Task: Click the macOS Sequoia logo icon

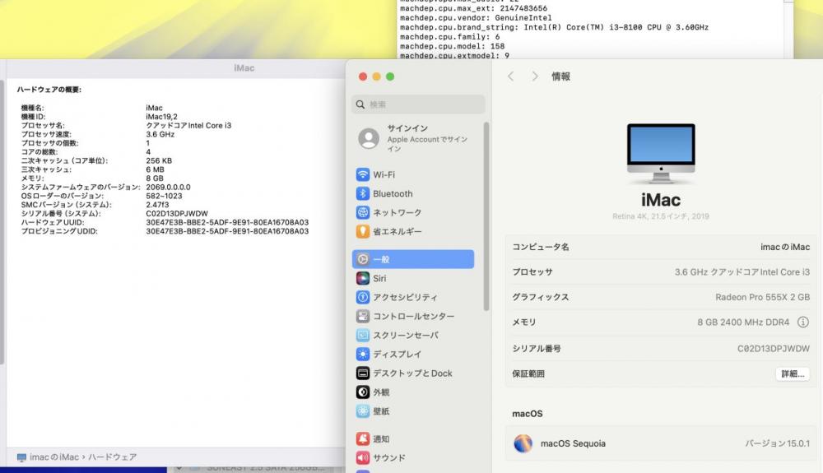Action: pyautogui.click(x=523, y=443)
